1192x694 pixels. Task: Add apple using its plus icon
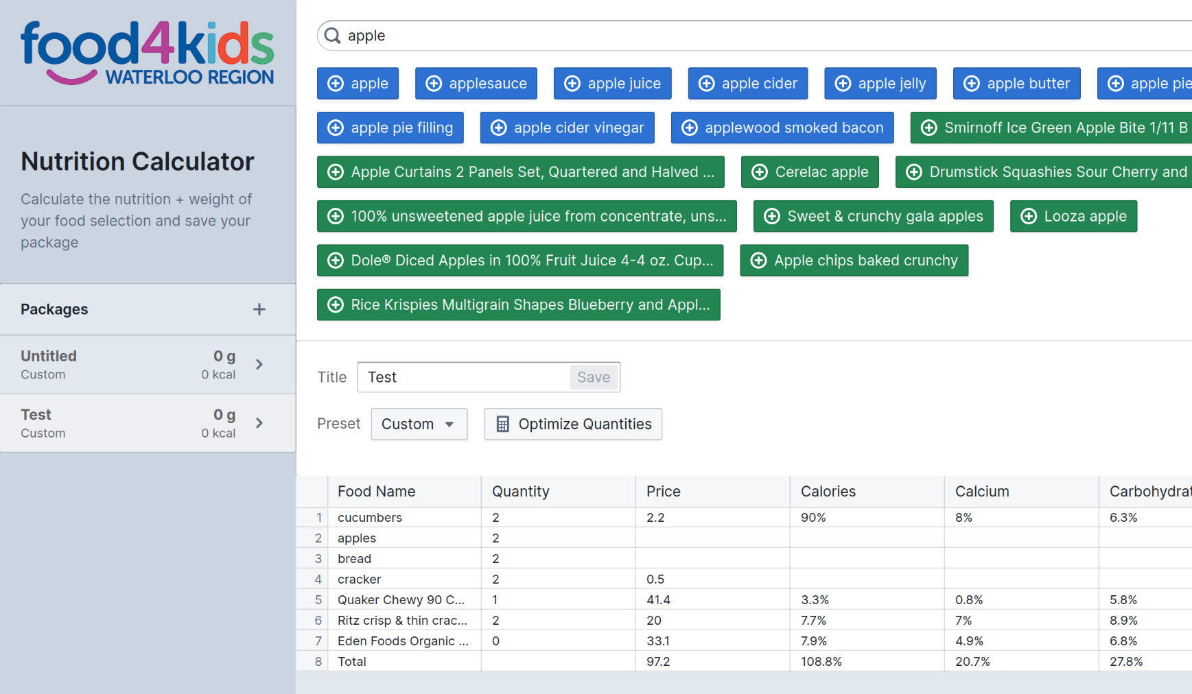coord(336,83)
